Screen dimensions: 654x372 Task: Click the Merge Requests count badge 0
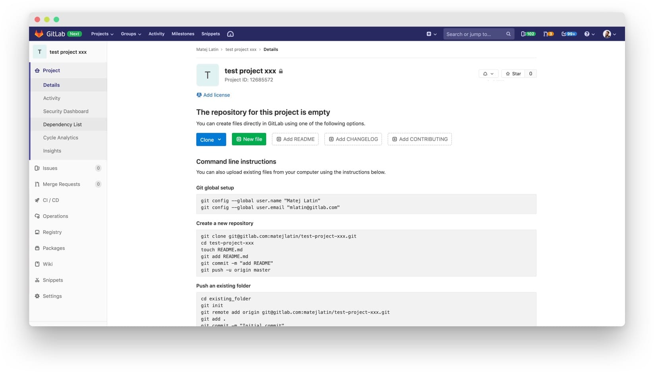98,184
